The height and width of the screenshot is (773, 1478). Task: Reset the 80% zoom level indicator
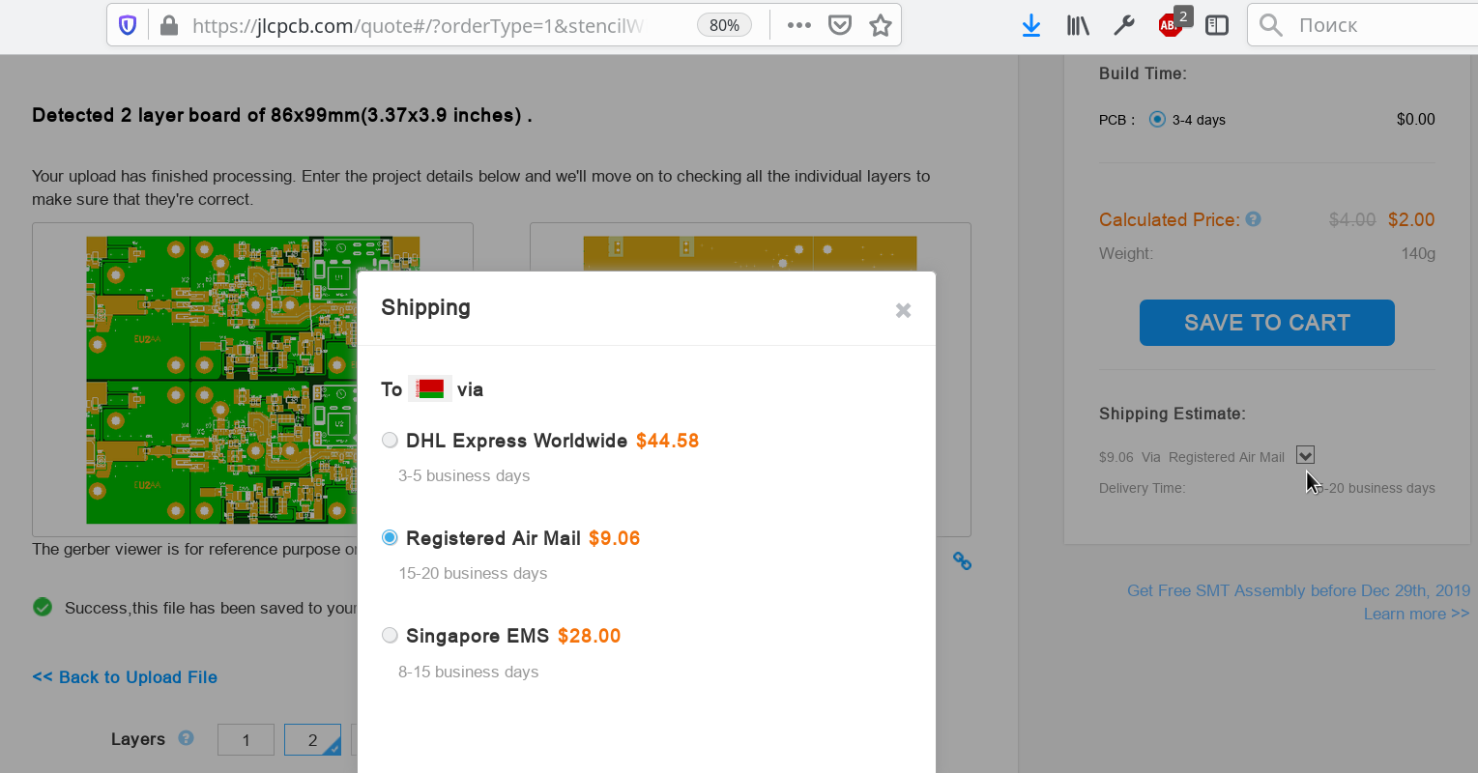(x=724, y=25)
